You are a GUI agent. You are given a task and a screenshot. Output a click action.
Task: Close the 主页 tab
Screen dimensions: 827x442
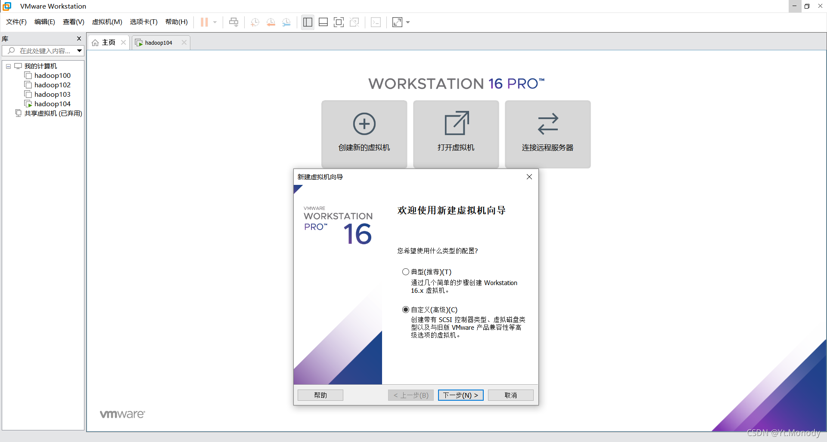[x=123, y=43]
